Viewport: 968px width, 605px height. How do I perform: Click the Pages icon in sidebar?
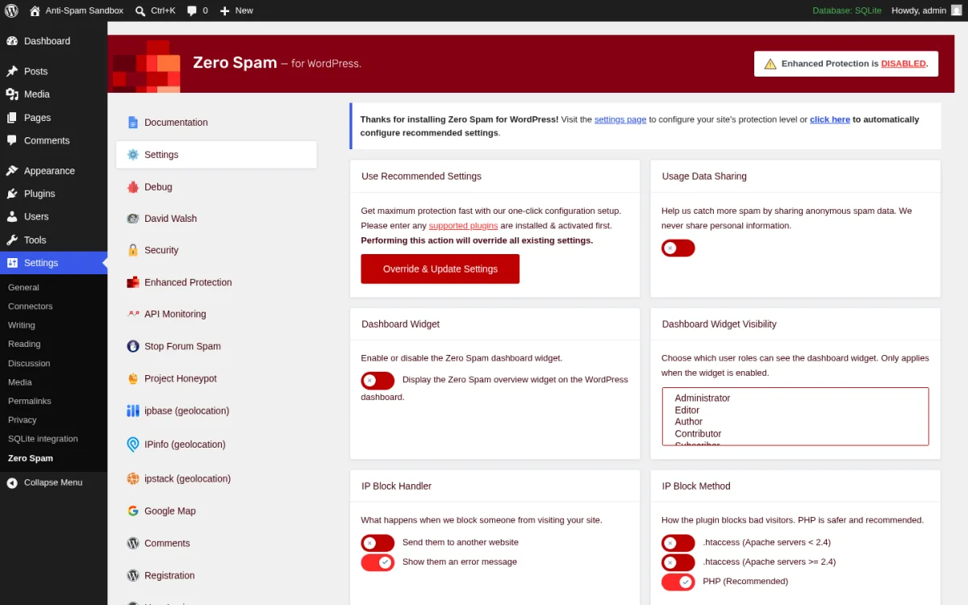(x=12, y=117)
